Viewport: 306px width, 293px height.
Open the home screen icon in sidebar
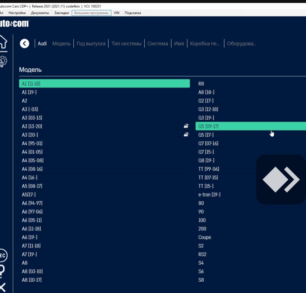3,42
